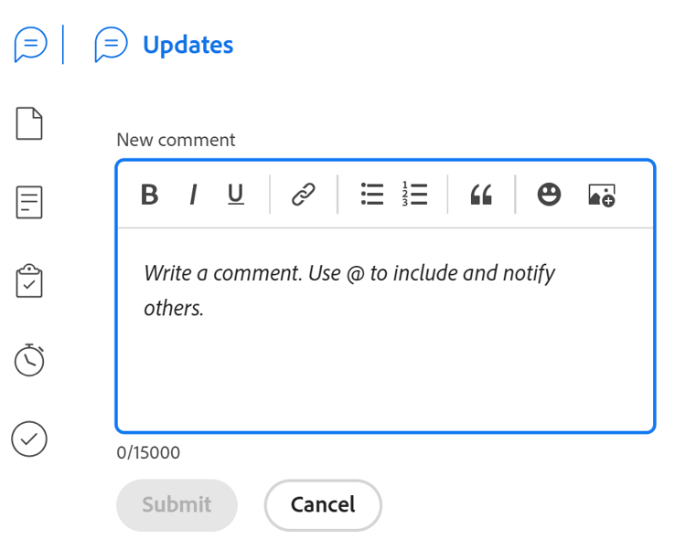Toggle Italic formatting in comment toolbar

(x=193, y=195)
